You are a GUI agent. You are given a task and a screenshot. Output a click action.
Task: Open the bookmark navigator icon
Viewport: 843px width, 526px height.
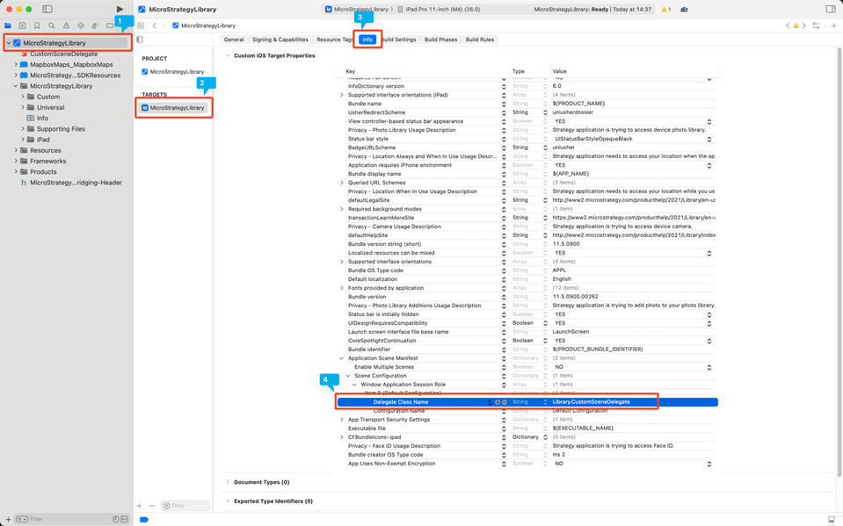click(x=37, y=25)
